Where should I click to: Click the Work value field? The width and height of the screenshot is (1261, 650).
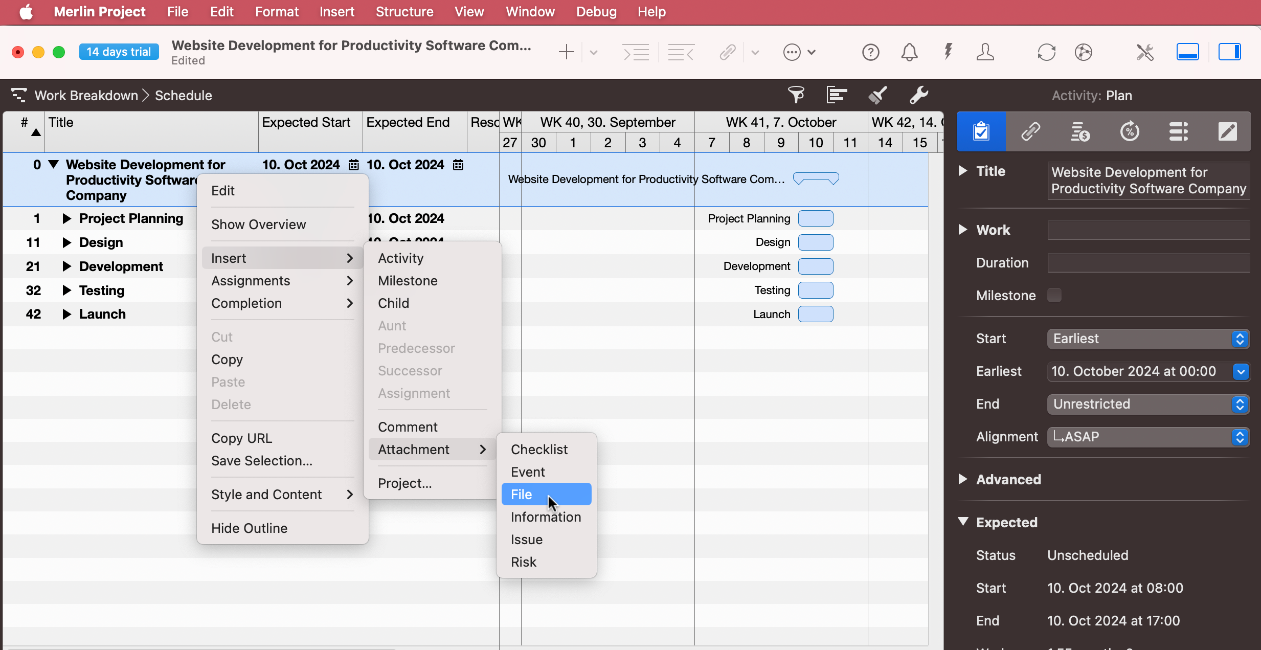(1149, 230)
